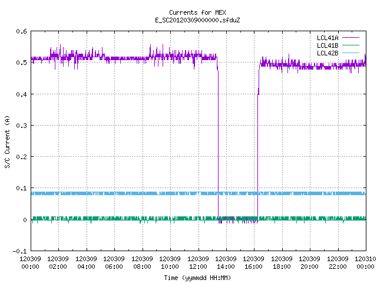Click the y-axis tick value 0.6

click(21, 31)
